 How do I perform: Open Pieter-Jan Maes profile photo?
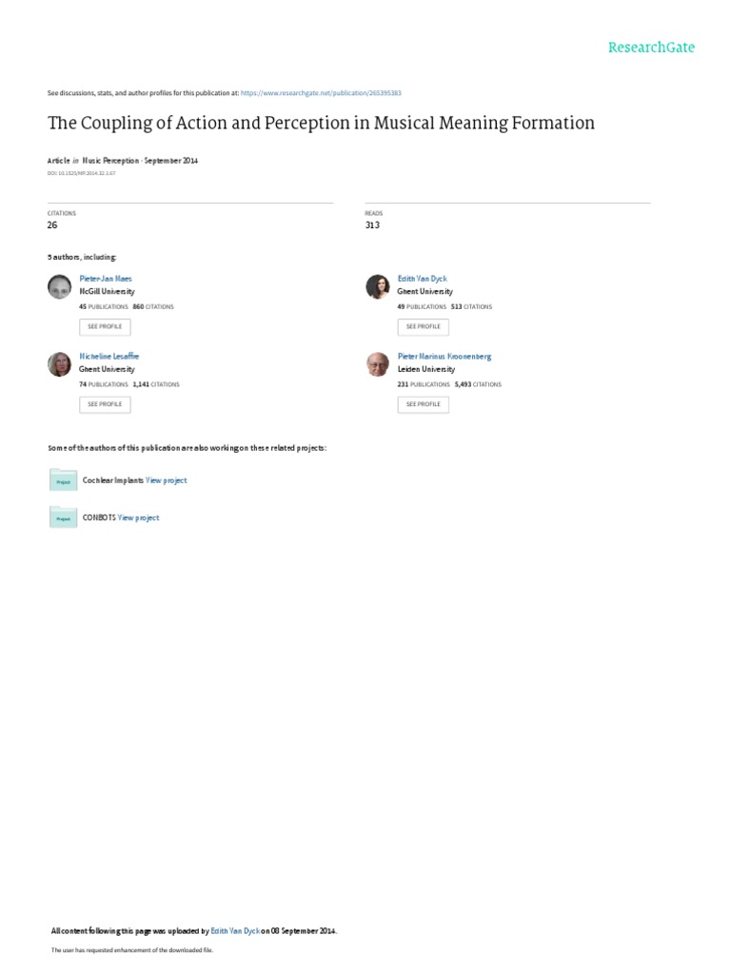pyautogui.click(x=60, y=286)
